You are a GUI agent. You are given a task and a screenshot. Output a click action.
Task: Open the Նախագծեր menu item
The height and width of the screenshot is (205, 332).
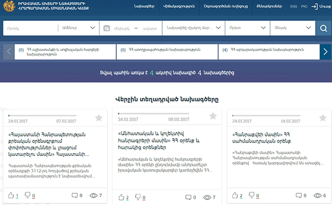(144, 6)
